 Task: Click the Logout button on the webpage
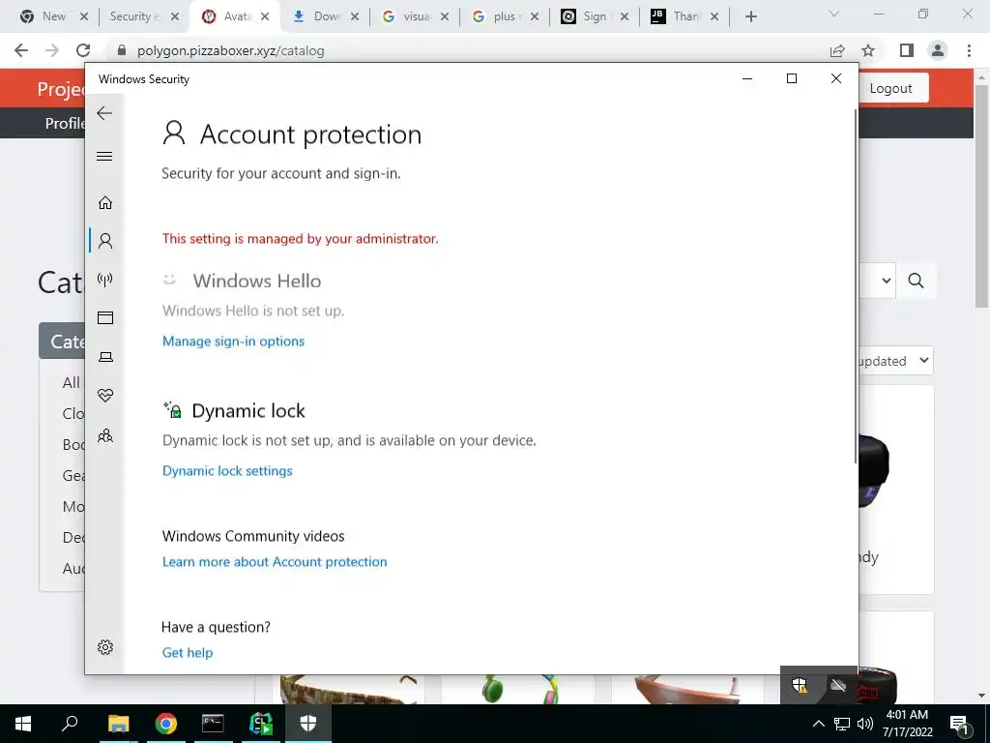pos(890,88)
